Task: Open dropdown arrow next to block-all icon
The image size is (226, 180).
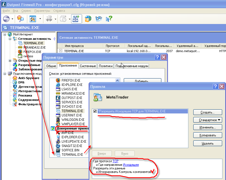Action: tap(12, 19)
